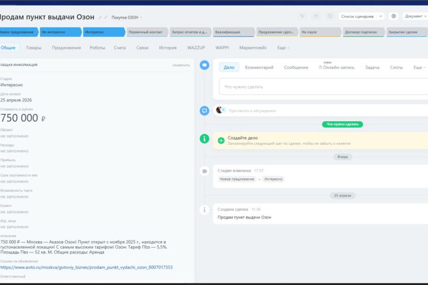Switch to the Счета tab

pyautogui.click(x=120, y=47)
